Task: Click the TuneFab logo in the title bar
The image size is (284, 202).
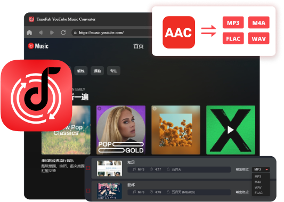Action: (31, 19)
